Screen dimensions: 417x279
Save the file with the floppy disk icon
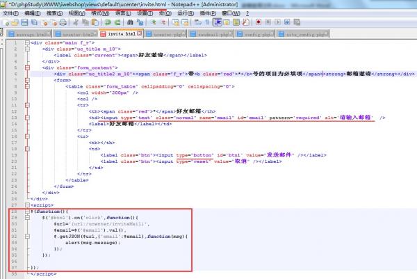24,22
